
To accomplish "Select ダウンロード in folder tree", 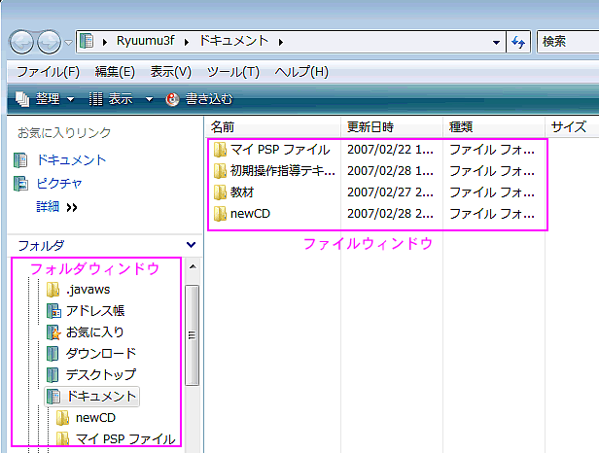I will pyautogui.click(x=101, y=354).
